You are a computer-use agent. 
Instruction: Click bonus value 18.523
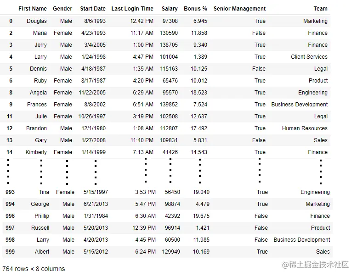(x=199, y=93)
